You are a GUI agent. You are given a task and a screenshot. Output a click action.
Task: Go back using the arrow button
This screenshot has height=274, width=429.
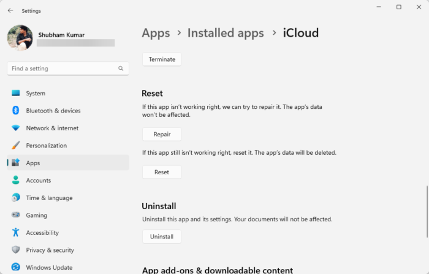pos(10,10)
